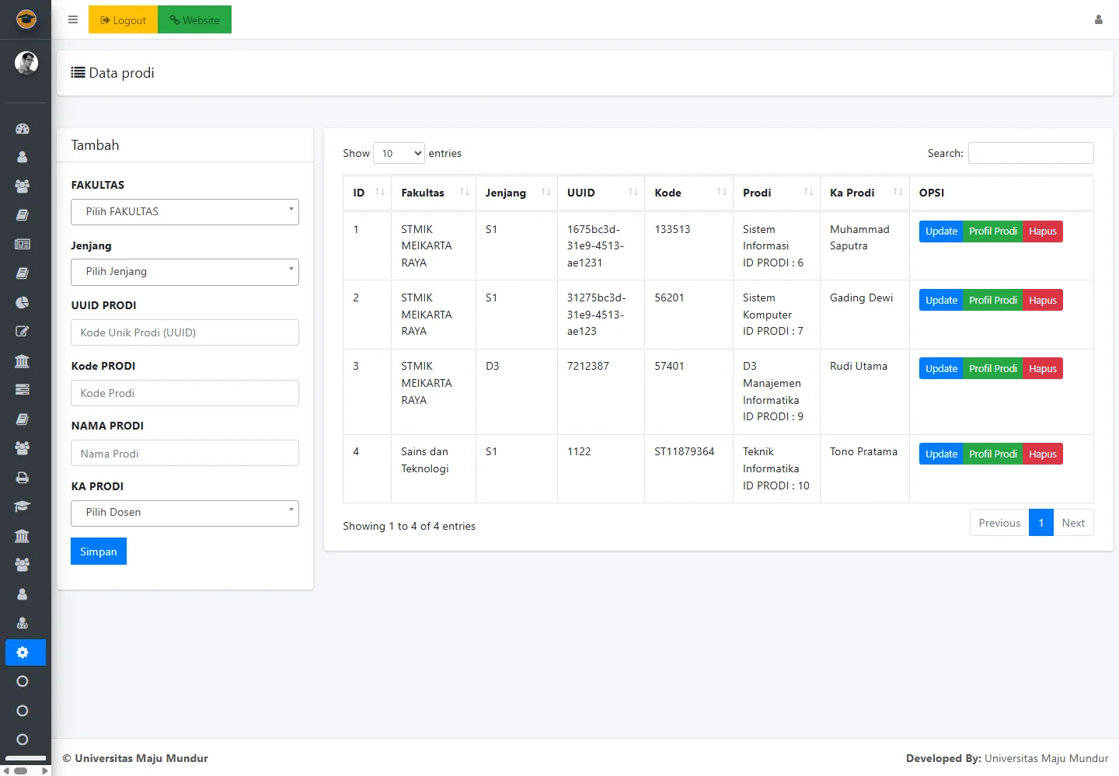
Task: Click the sidebar horizontal scrollbar thumb
Action: pyautogui.click(x=21, y=771)
